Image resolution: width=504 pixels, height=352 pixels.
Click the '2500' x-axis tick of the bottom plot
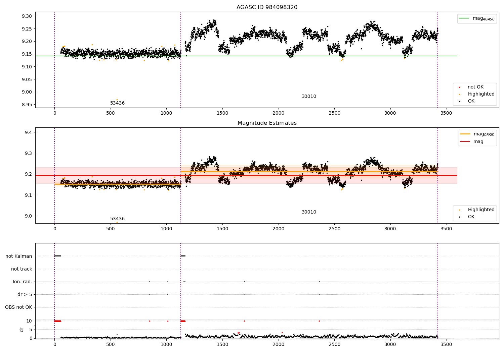pos(334,344)
